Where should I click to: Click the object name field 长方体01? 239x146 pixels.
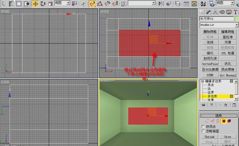click(216, 19)
